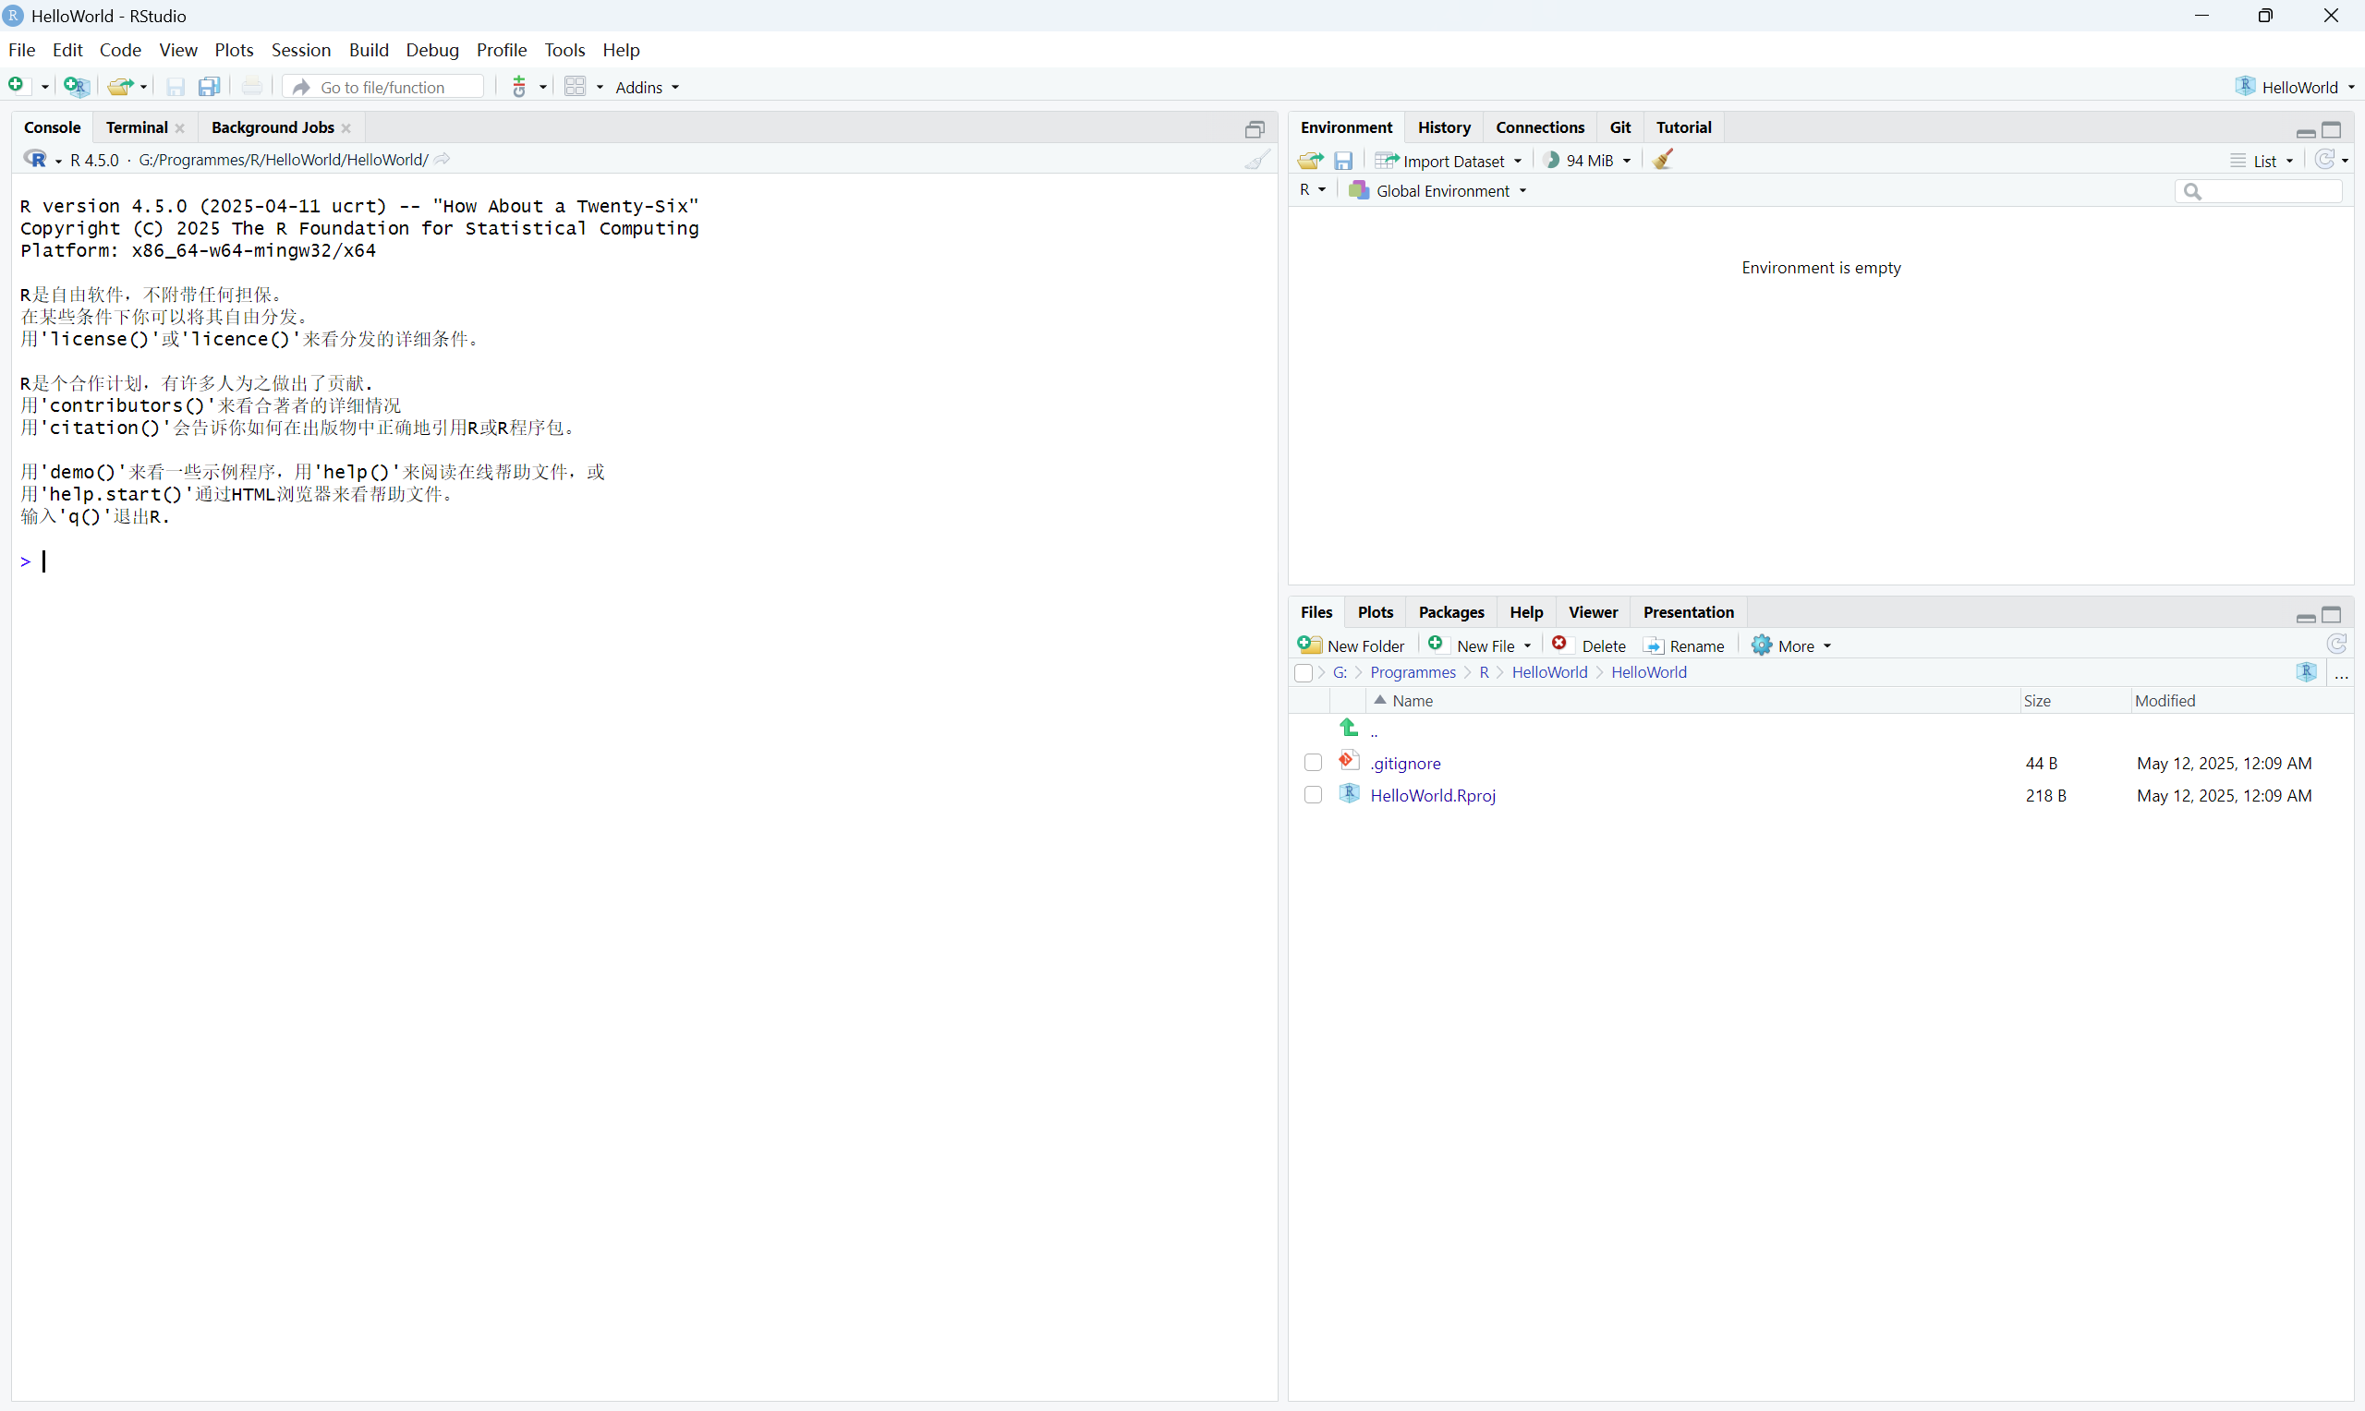Screen dimensions: 2365x1411
Task: Open the Build menu
Action: 369,51
